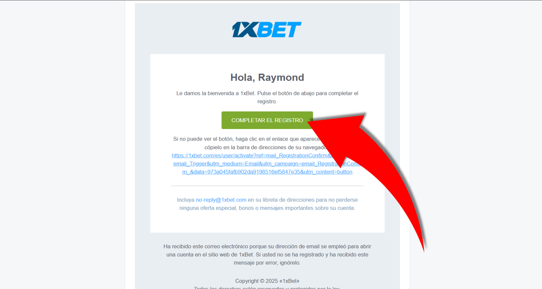Click URL line containing 'data=973a045fafb902'
This screenshot has width=542, height=289.
pos(267,172)
